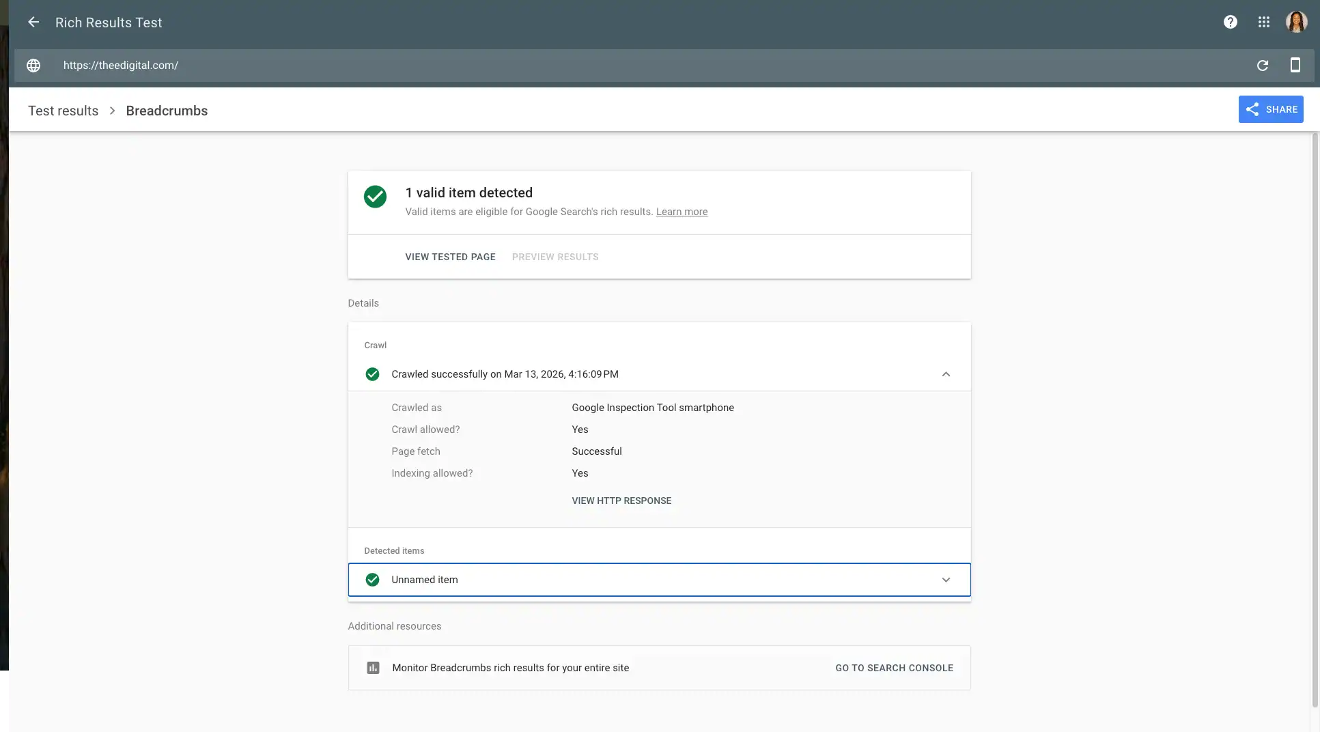Image resolution: width=1320 pixels, height=732 pixels.
Task: Click the user profile avatar
Action: pos(1295,23)
